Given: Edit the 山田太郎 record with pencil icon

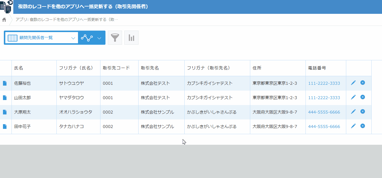Looking at the screenshot, I should [x=353, y=97].
